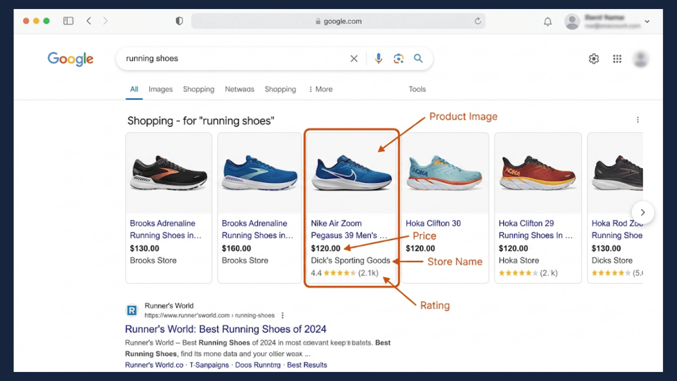
Task: Click the black and orange Brooks shoe image
Action: point(169,173)
